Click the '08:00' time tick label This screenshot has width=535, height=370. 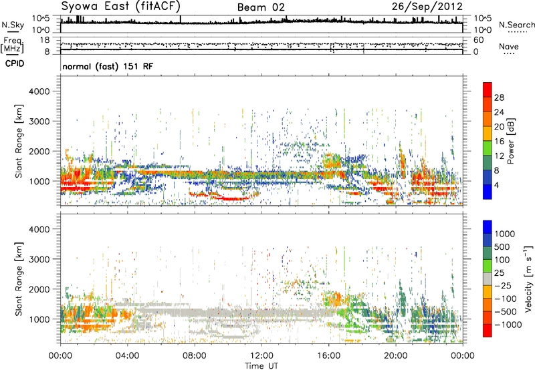pyautogui.click(x=195, y=356)
